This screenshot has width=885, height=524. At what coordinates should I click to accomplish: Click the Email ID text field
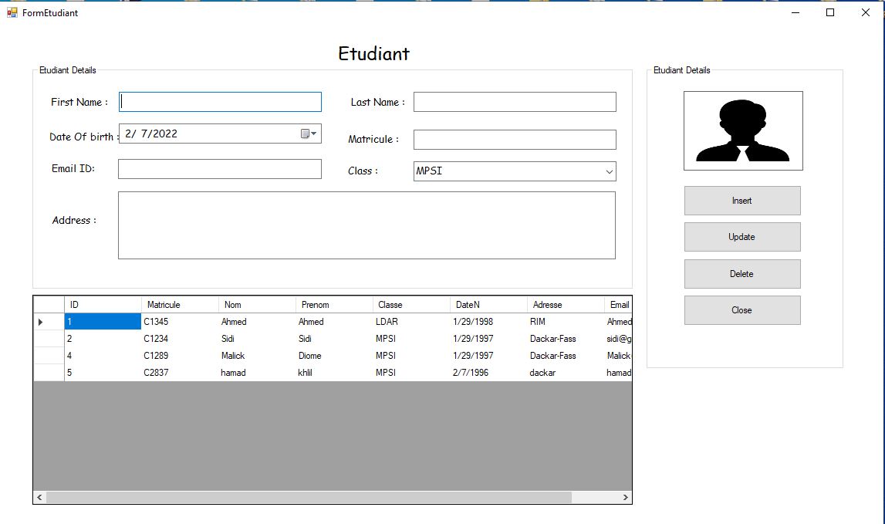pyautogui.click(x=220, y=169)
